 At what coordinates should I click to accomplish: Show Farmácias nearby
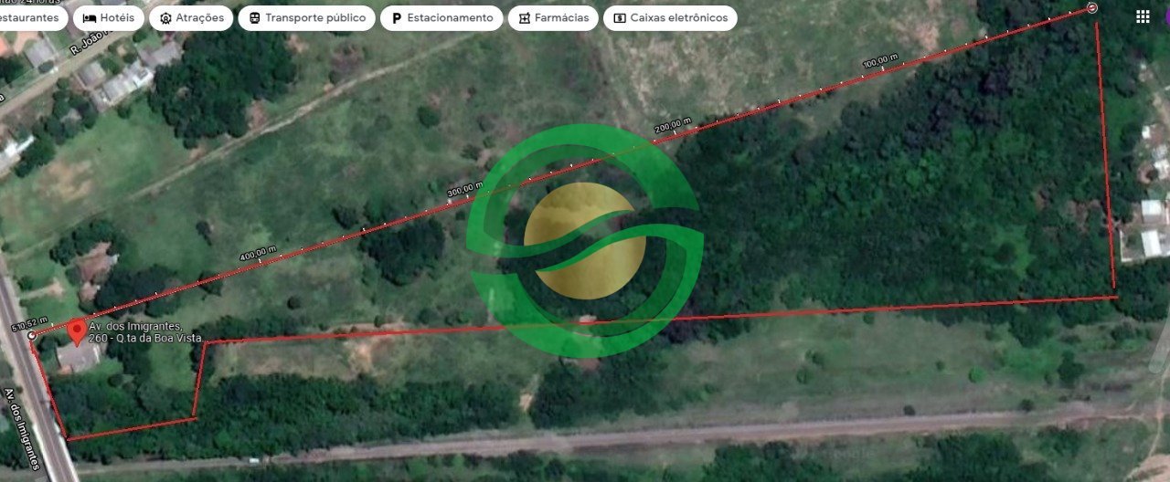tap(552, 18)
